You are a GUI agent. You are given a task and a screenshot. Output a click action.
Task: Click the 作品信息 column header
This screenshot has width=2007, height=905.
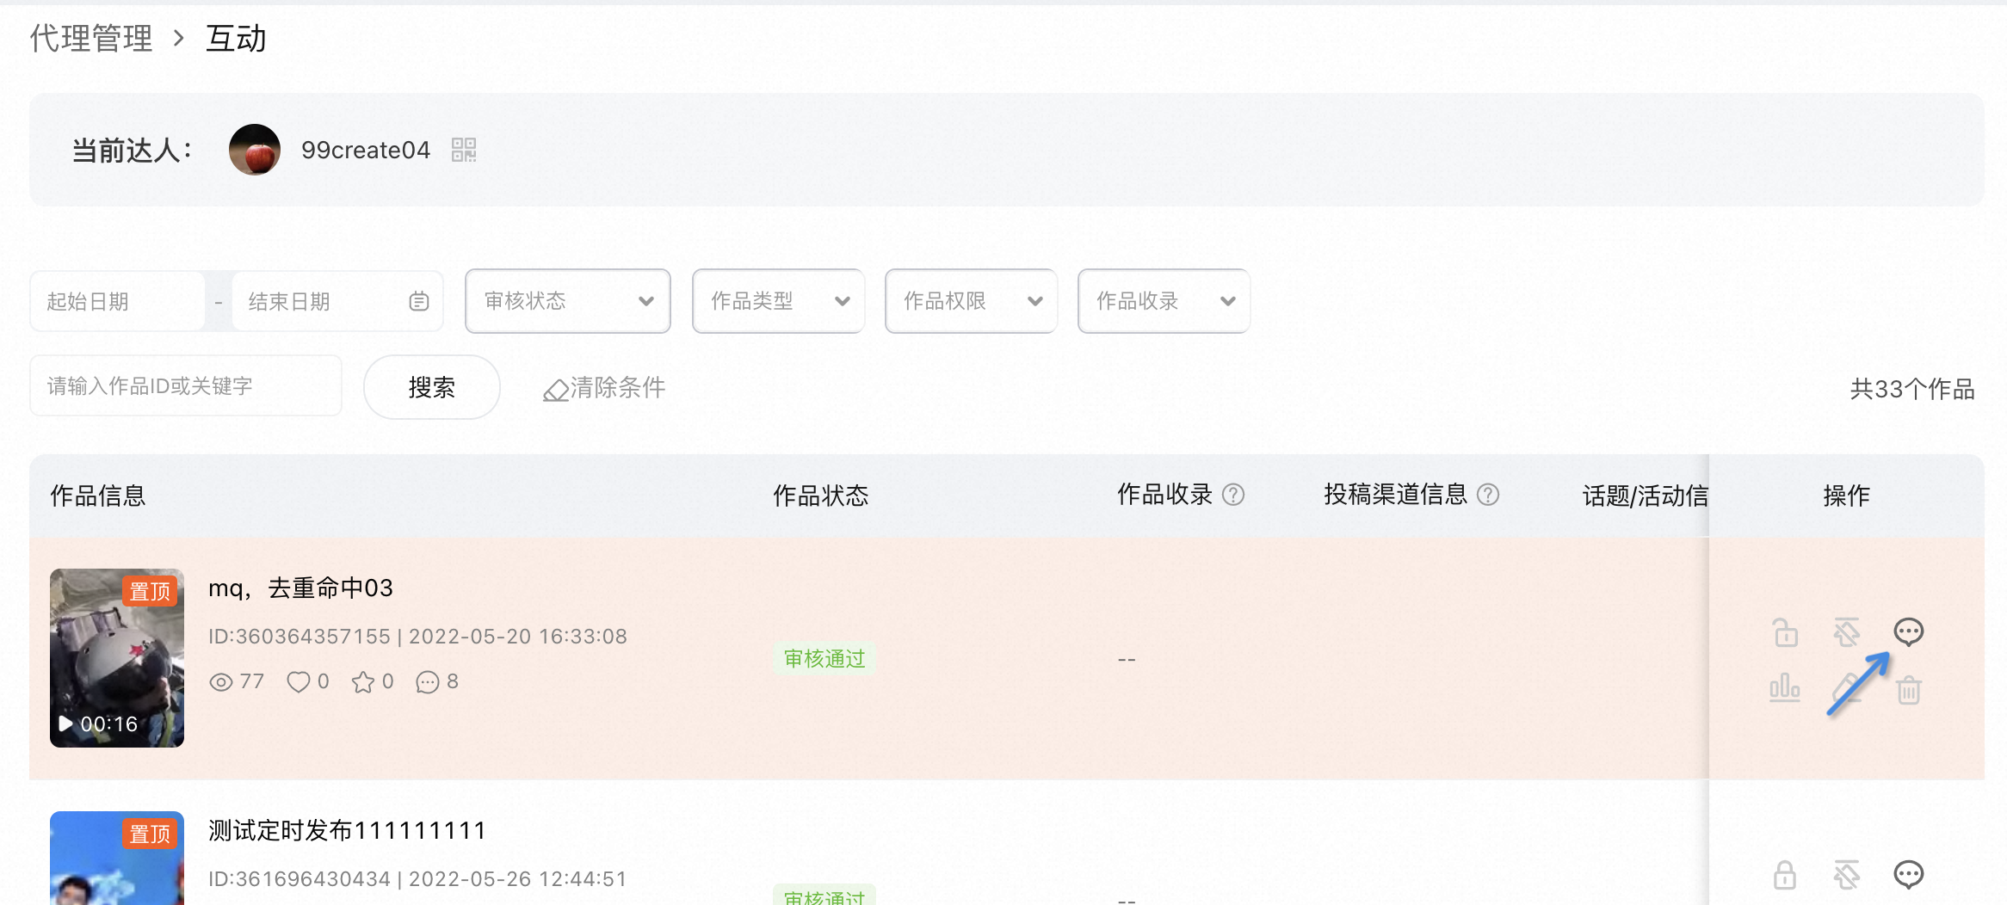[98, 496]
